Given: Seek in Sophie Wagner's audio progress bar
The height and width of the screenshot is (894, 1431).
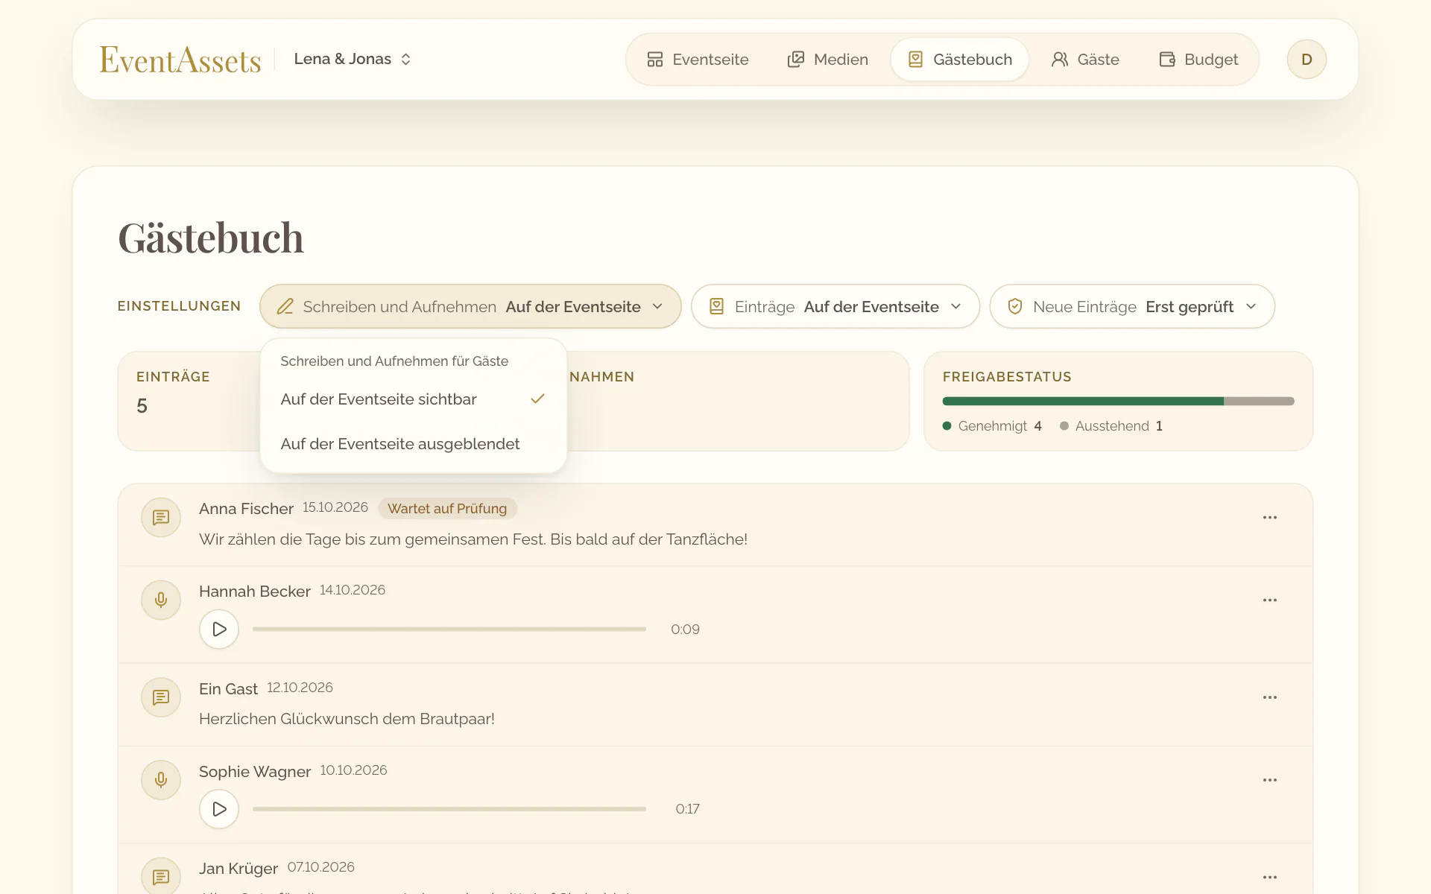Looking at the screenshot, I should point(449,809).
